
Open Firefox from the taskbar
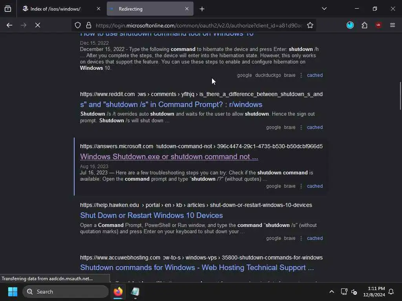pos(118,292)
